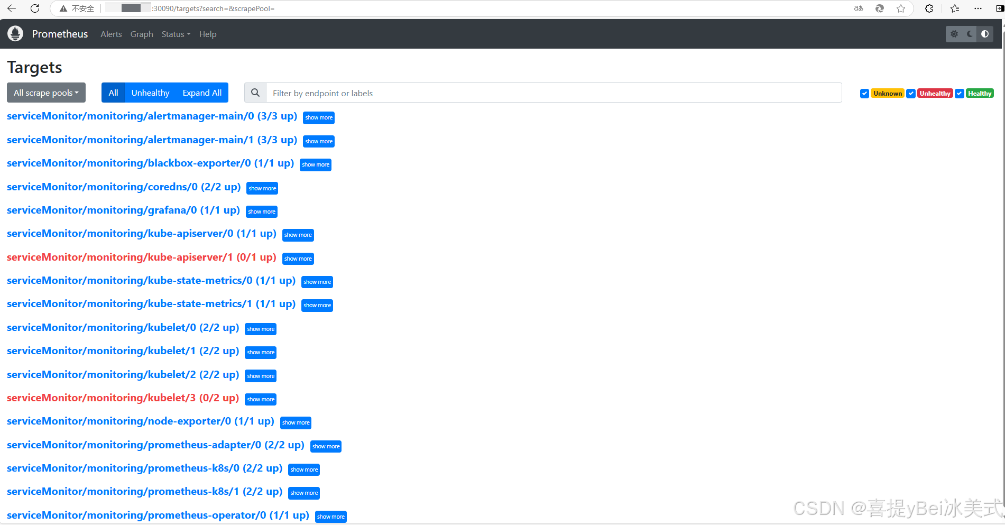Viewport: 1005px width, 525px height.
Task: Open the Graph nav item
Action: [x=142, y=34]
